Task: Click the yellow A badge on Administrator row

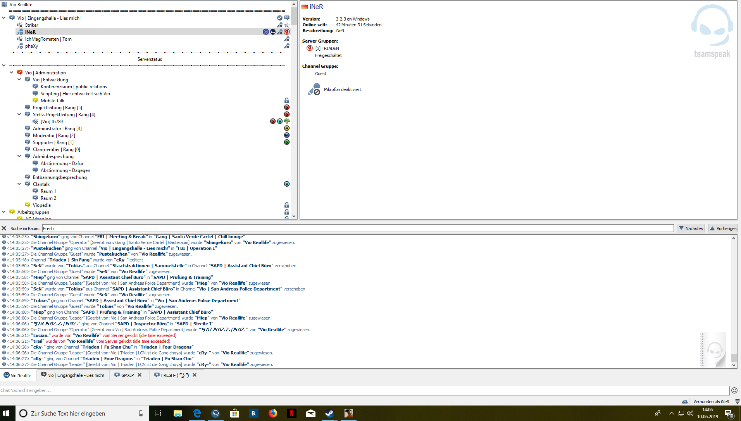Action: coord(287,129)
